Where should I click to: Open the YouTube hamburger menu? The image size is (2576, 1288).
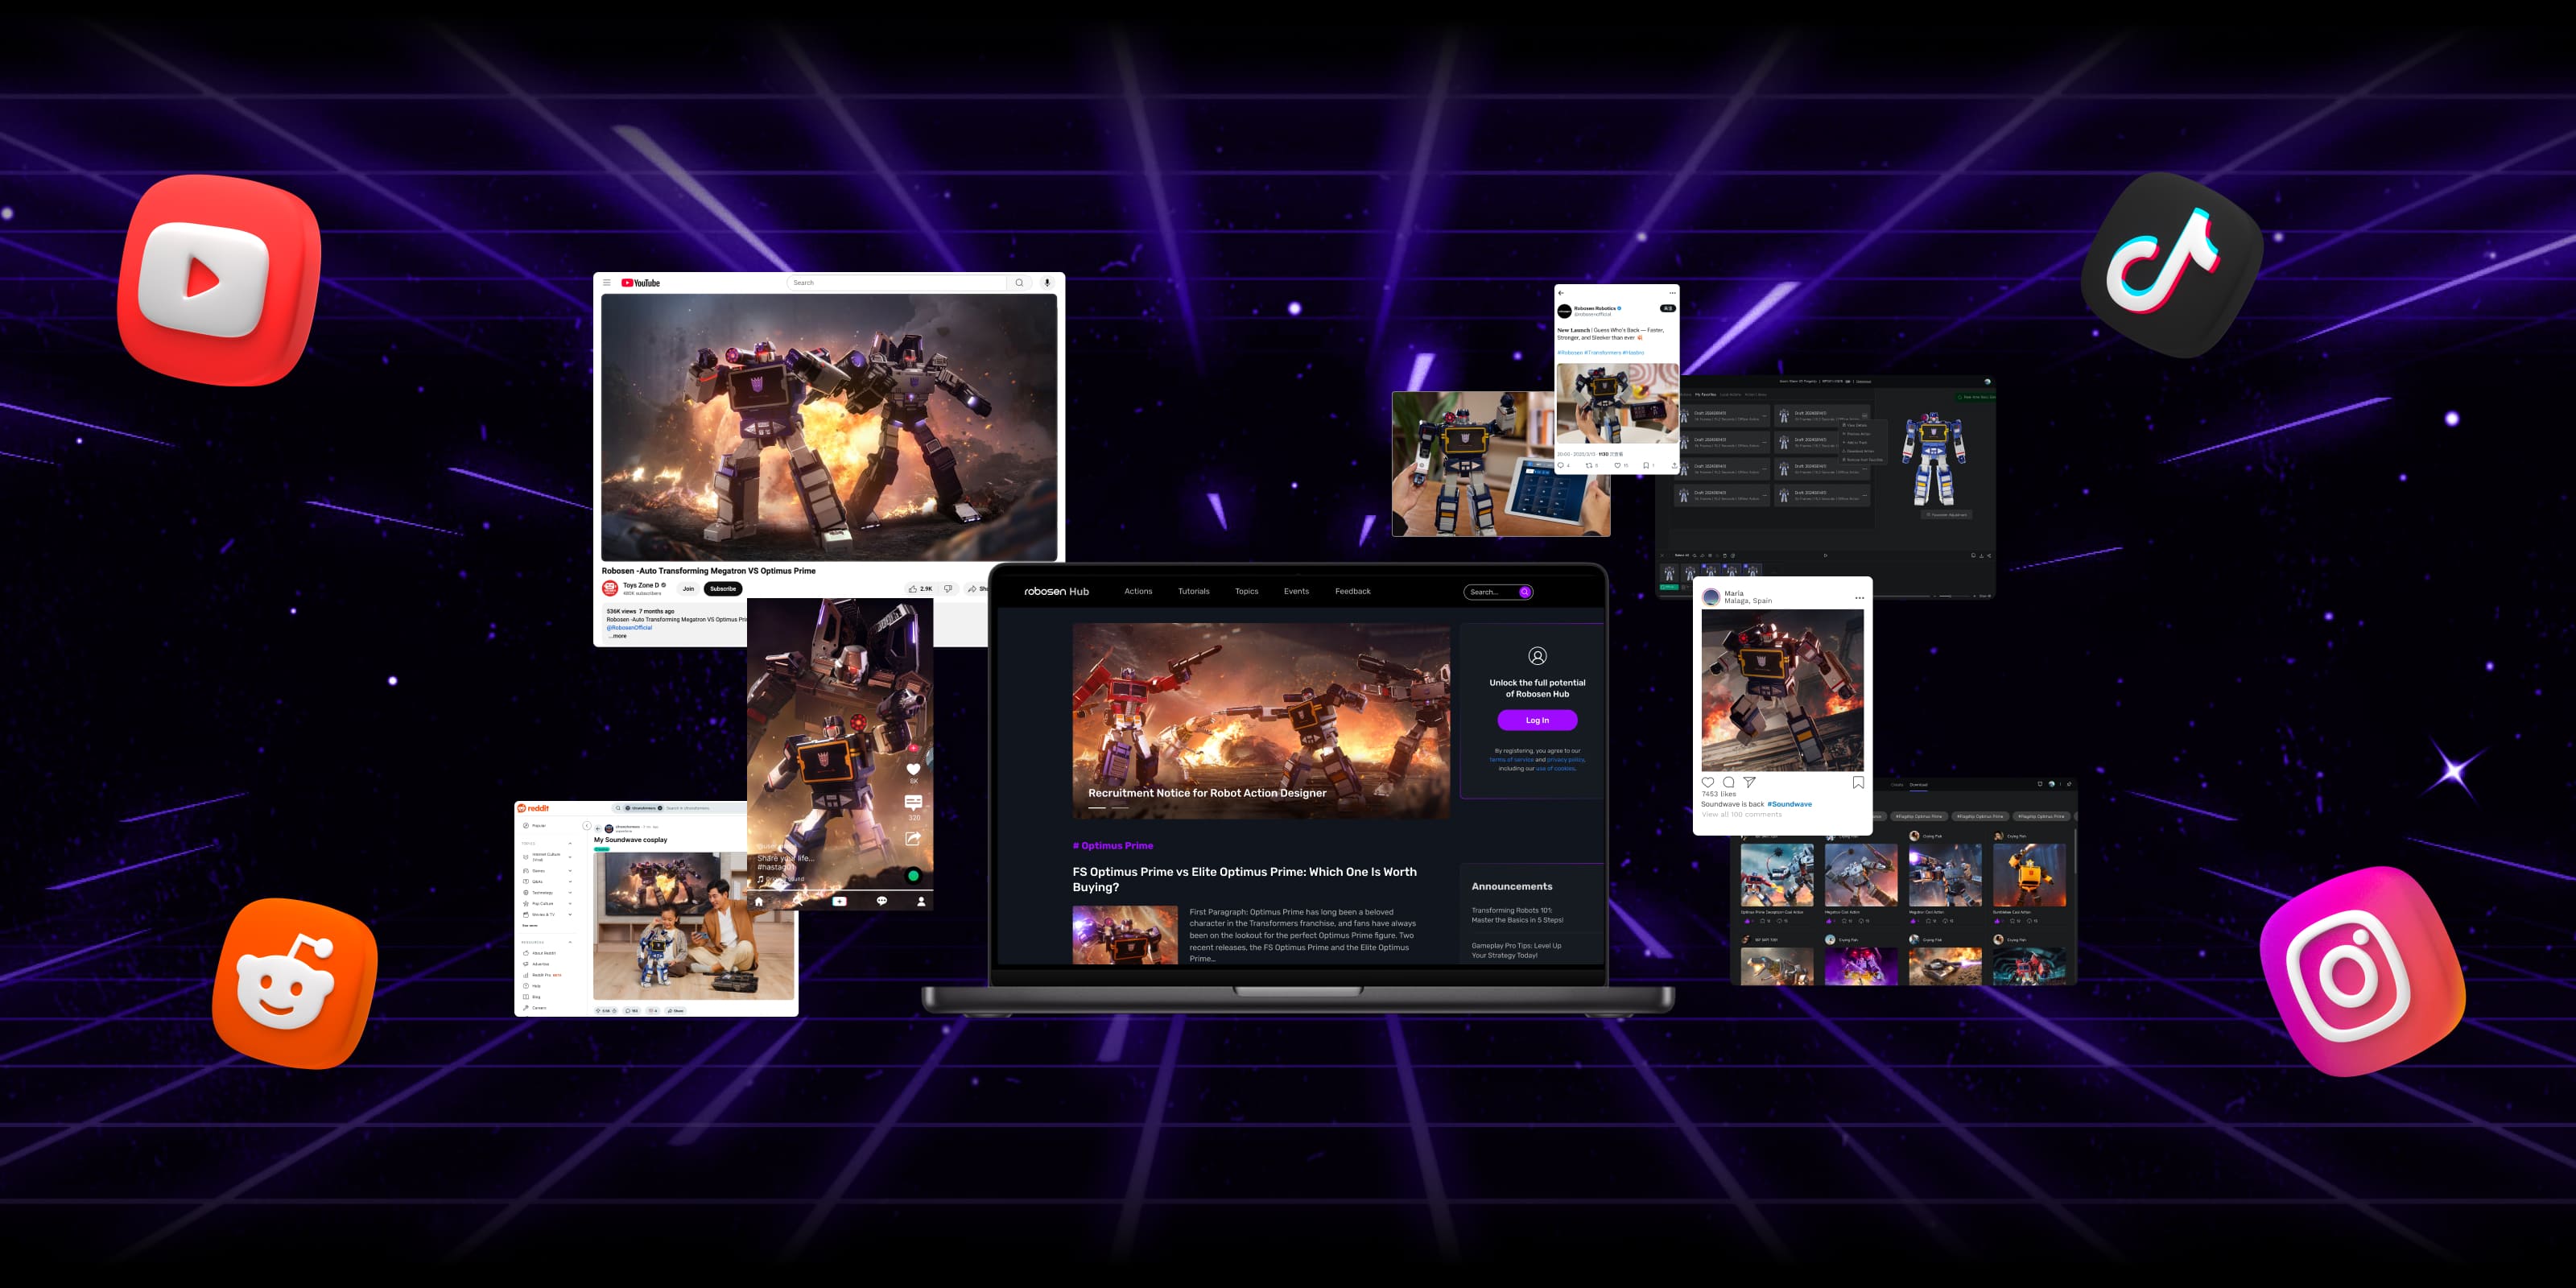pyautogui.click(x=606, y=283)
